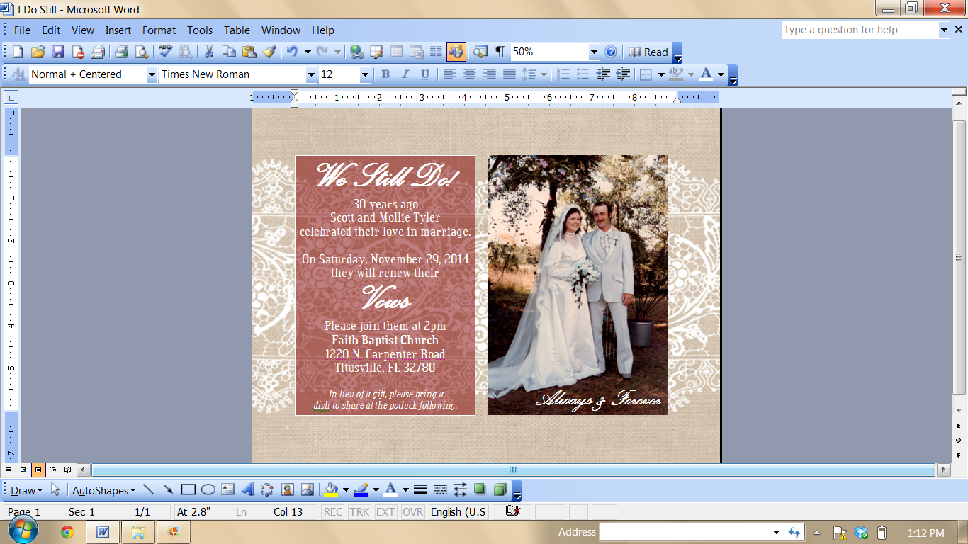Save the document with the floppy icon
Image resolution: width=968 pixels, height=544 pixels.
coord(58,52)
